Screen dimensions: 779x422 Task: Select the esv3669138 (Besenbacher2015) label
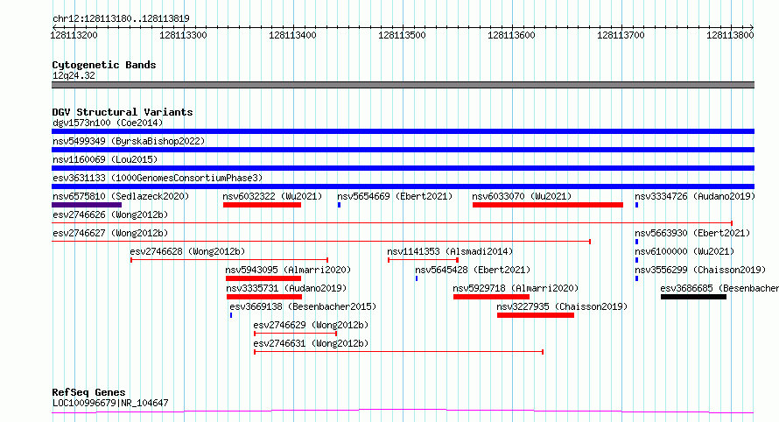[x=303, y=306]
